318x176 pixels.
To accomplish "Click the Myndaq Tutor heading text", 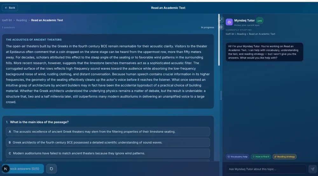I will click(244, 20).
